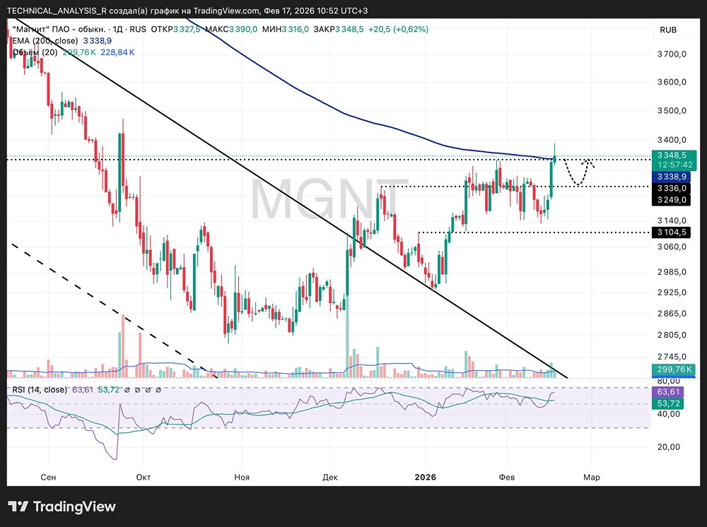Viewport: 707px width, 527px height.
Task: Click the Мар label on time axis
Action: pos(592,477)
